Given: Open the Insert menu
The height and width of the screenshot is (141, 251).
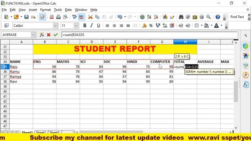Looking at the screenshot, I should pyautogui.click(x=33, y=10).
